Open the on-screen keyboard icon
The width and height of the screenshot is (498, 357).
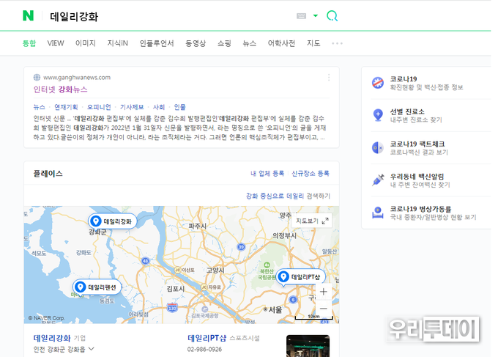tap(301, 16)
